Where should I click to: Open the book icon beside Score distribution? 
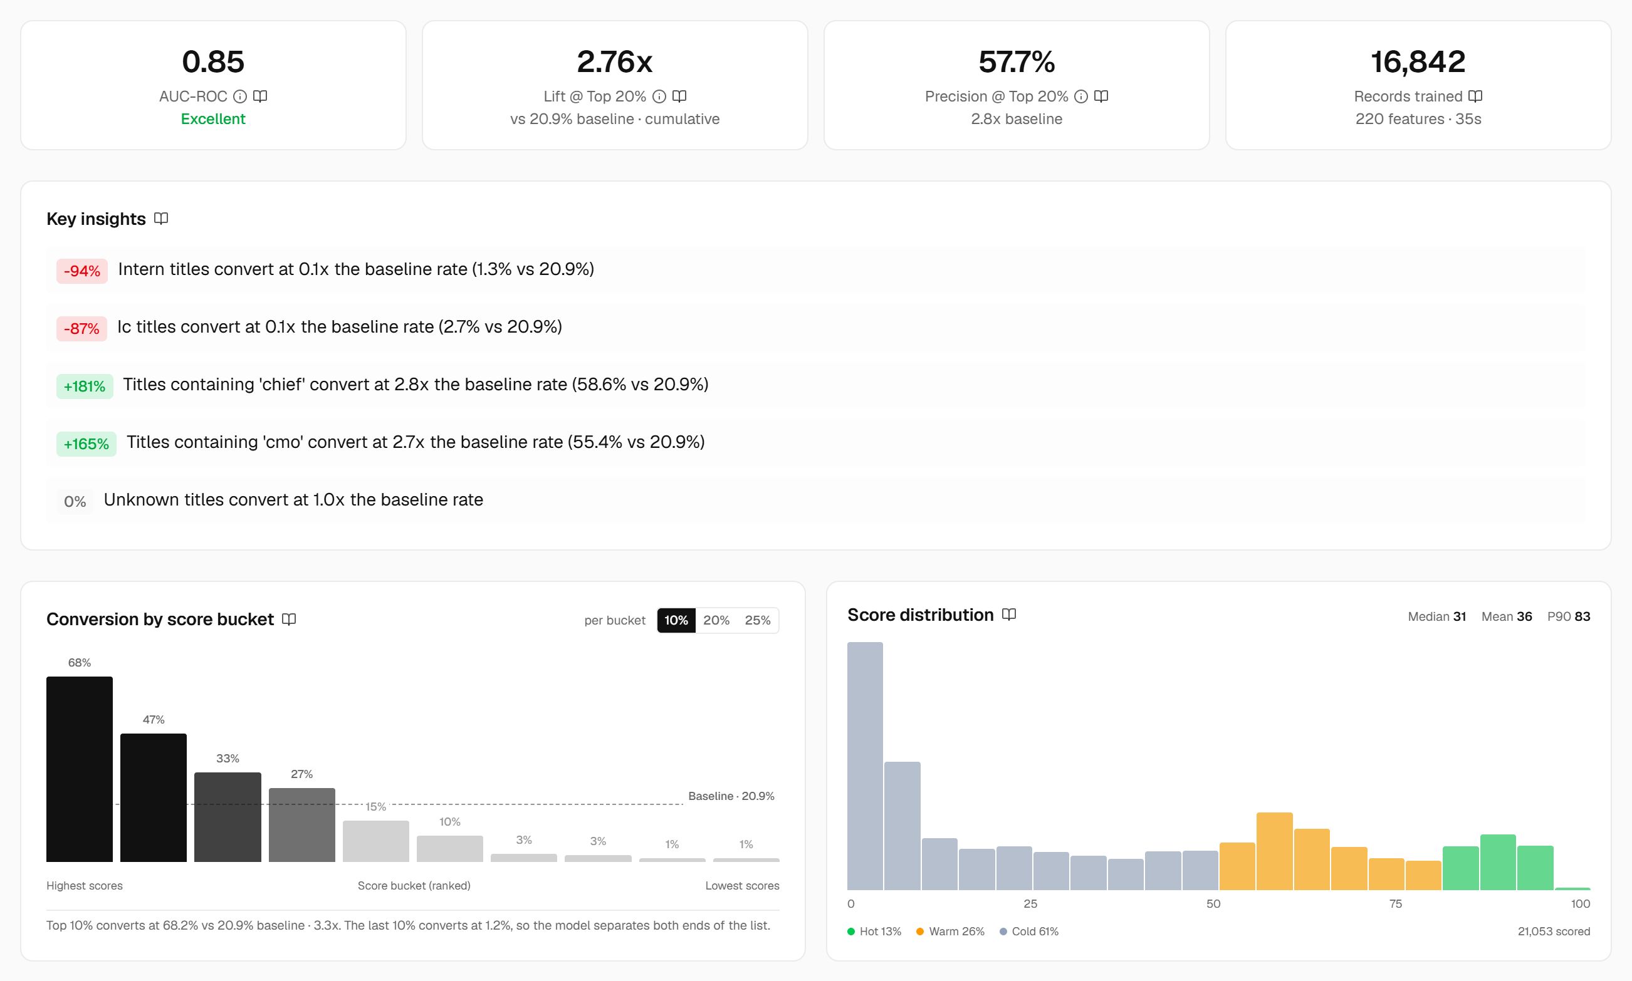tap(1009, 615)
